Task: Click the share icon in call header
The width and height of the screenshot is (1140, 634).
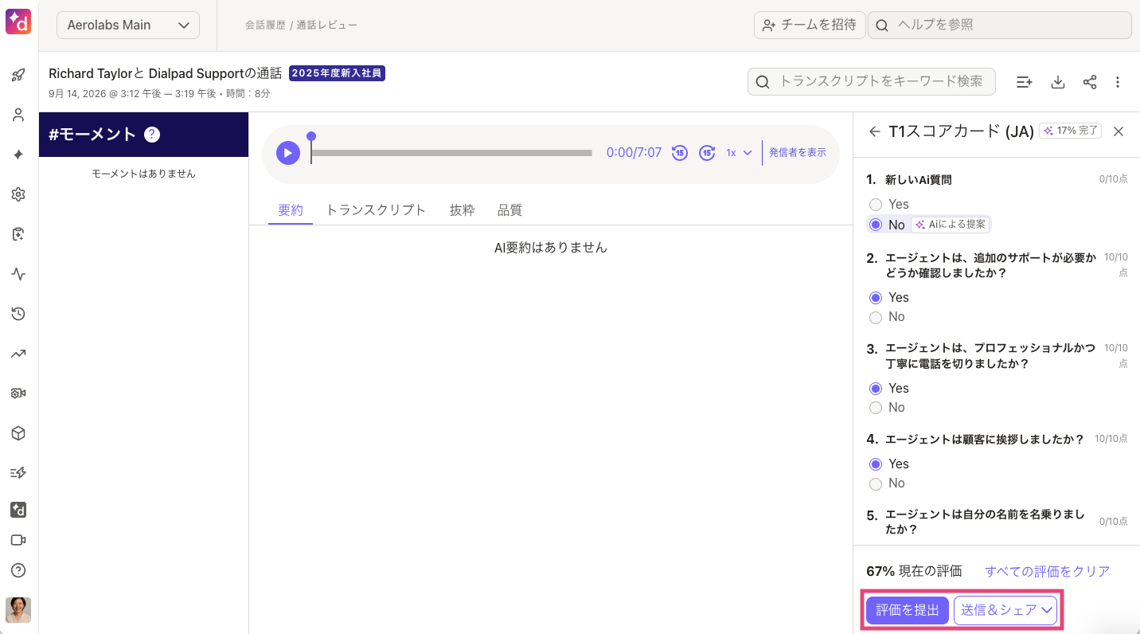Action: pyautogui.click(x=1090, y=82)
